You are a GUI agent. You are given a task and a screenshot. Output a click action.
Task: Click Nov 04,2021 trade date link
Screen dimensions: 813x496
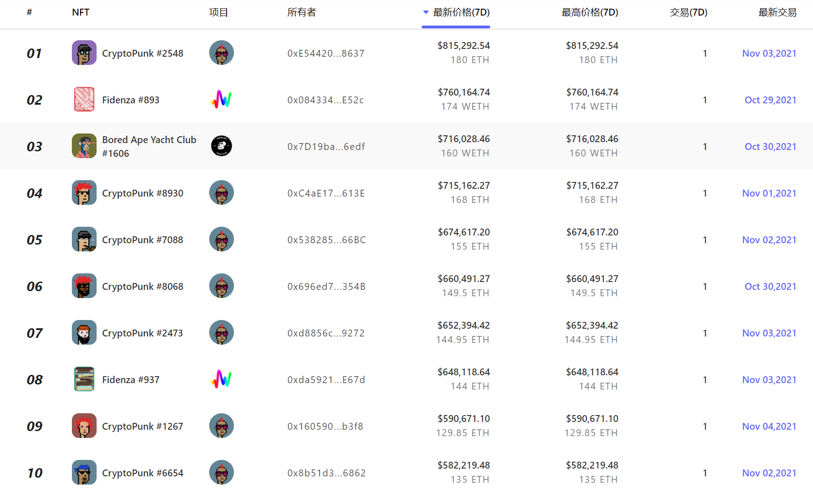769,427
